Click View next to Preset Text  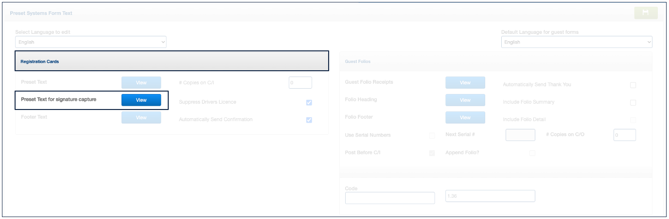click(x=141, y=83)
